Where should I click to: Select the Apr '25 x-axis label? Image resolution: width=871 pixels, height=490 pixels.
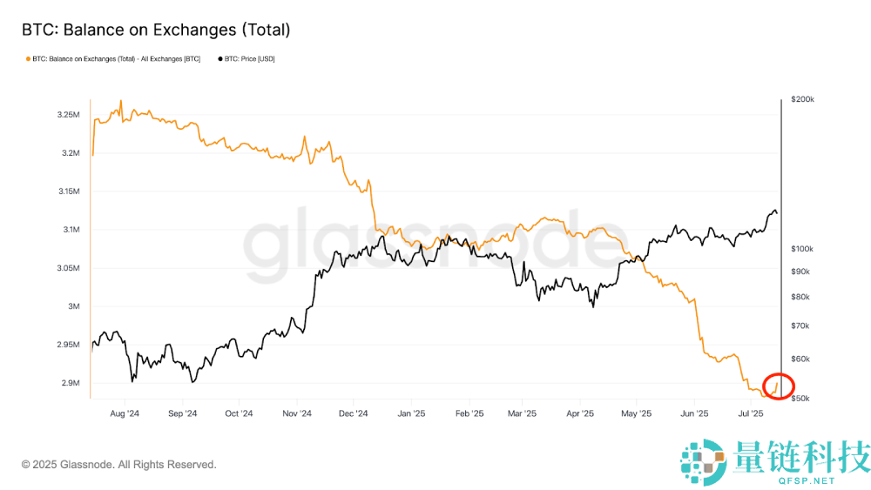580,414
